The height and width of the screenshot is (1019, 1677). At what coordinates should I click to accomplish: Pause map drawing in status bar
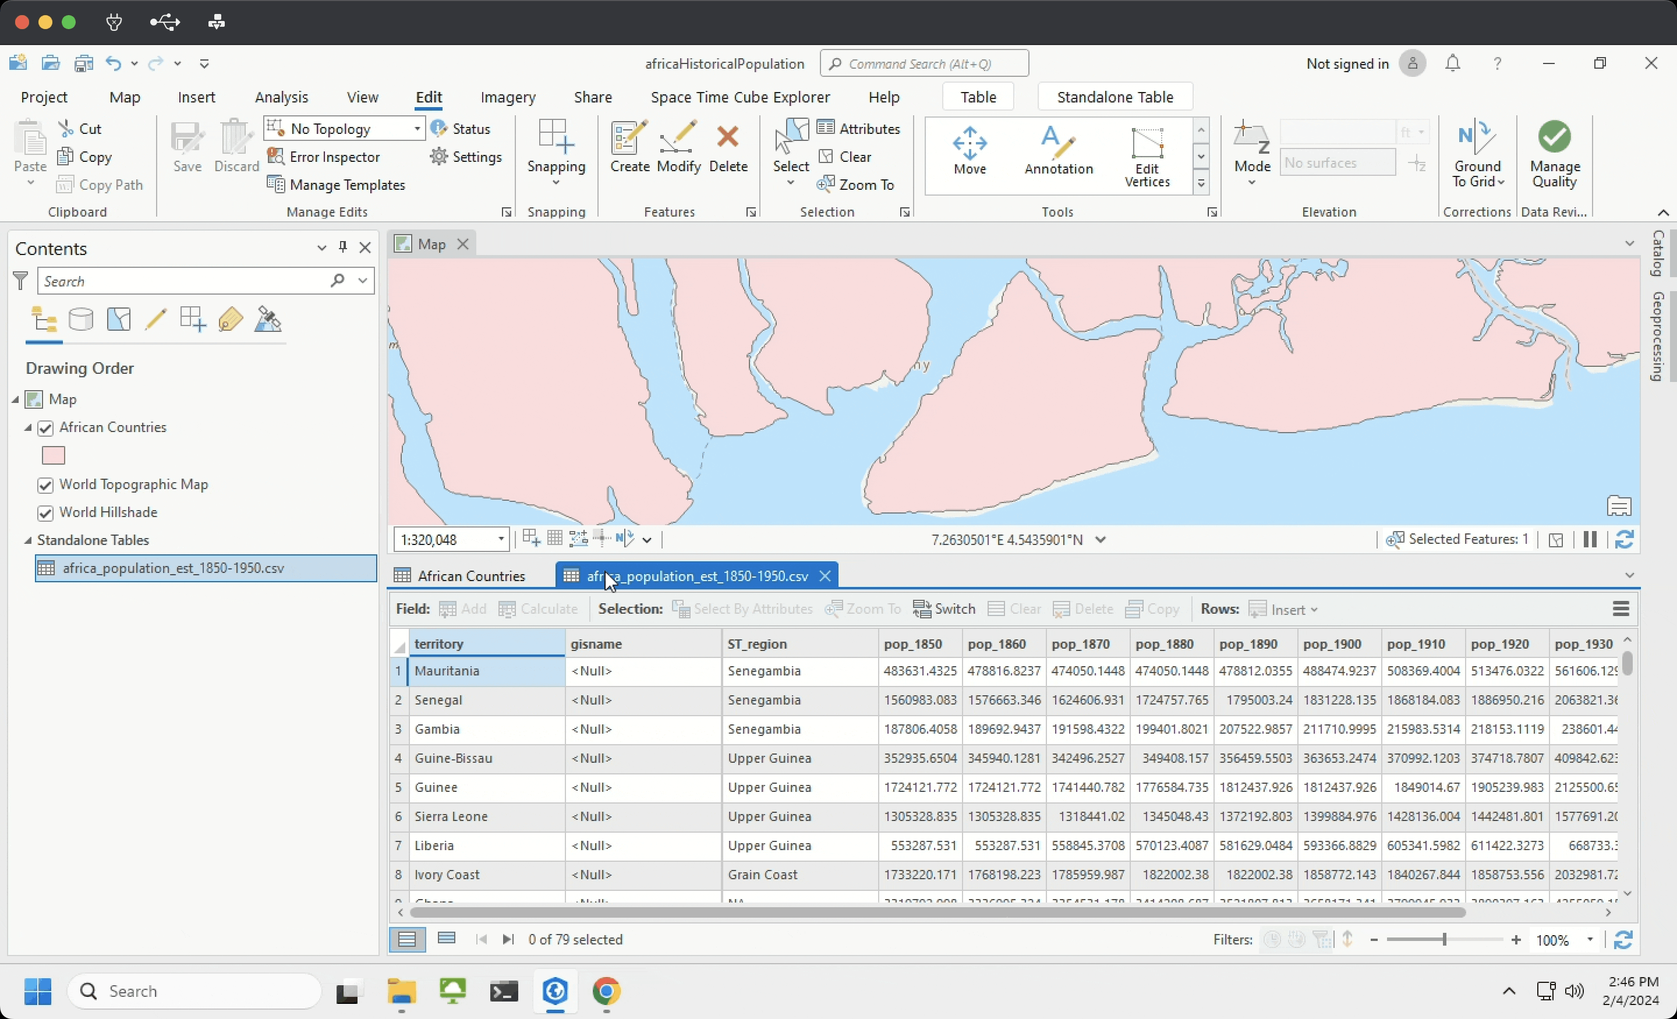pos(1590,540)
